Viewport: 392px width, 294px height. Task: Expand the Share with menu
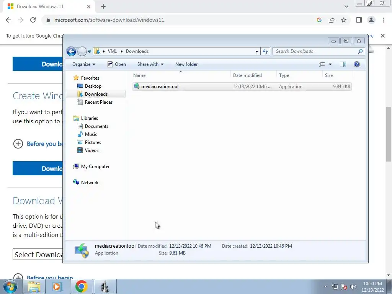(150, 64)
